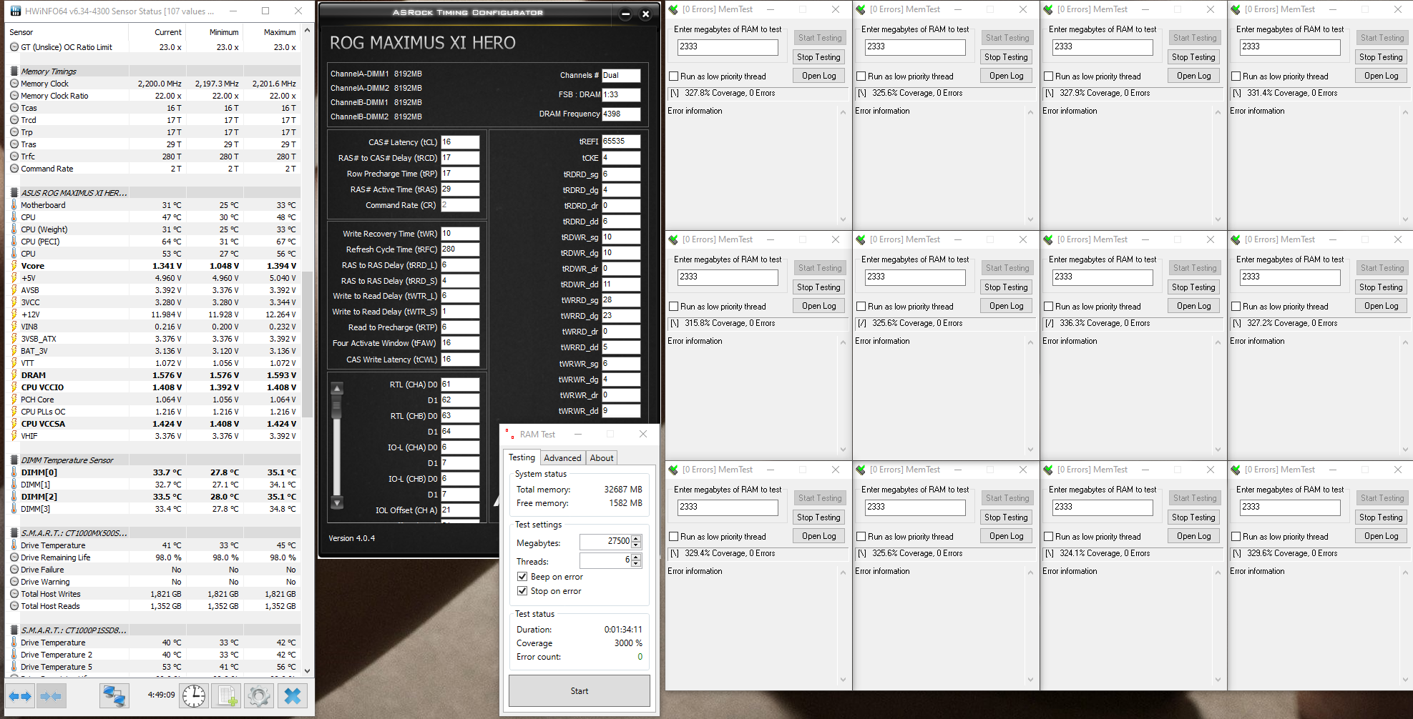Click the circle icon beside Drive Failure
This screenshot has height=719, width=1413.
(14, 570)
